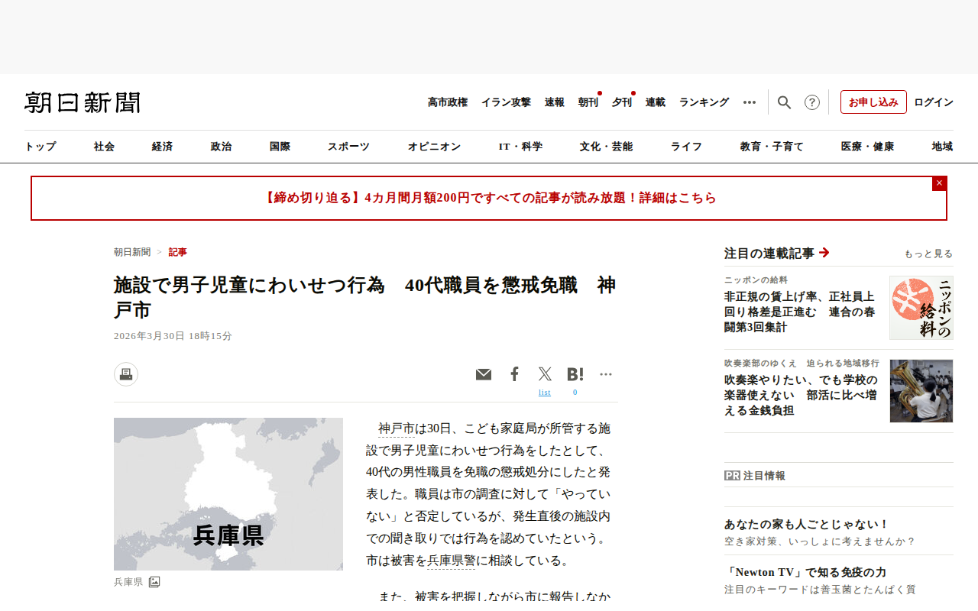Select the 国際 navigation tab
The height and width of the screenshot is (611, 978).
click(280, 147)
